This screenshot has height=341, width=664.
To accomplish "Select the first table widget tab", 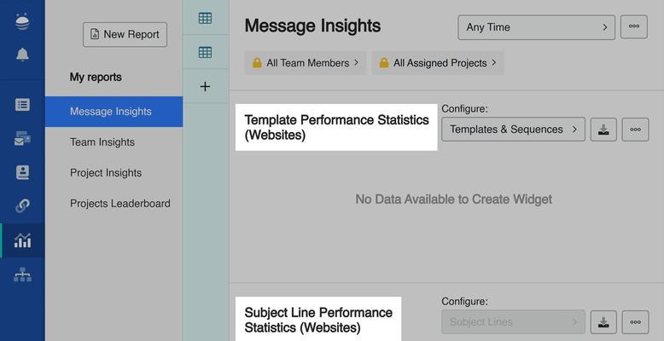I will tap(205, 18).
